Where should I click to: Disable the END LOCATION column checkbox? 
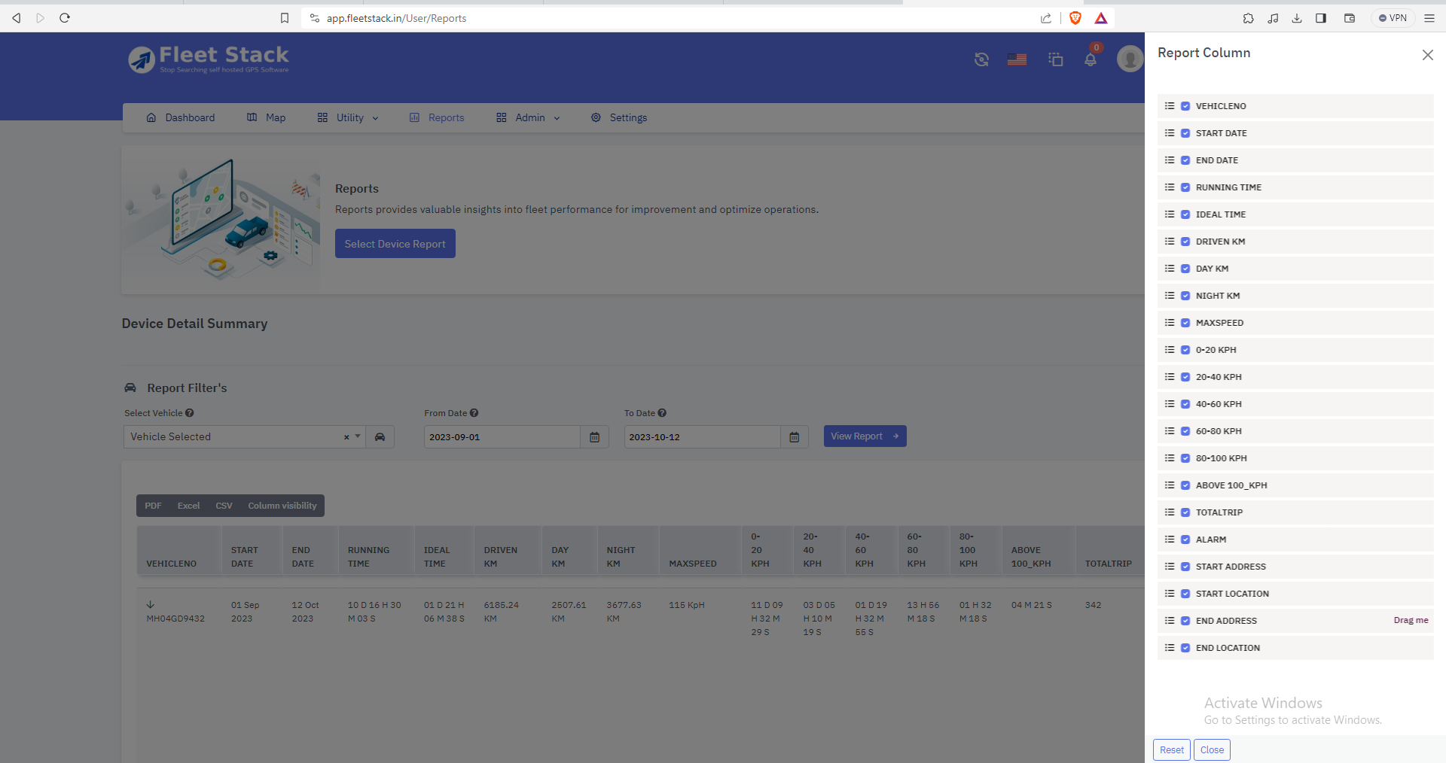point(1185,648)
